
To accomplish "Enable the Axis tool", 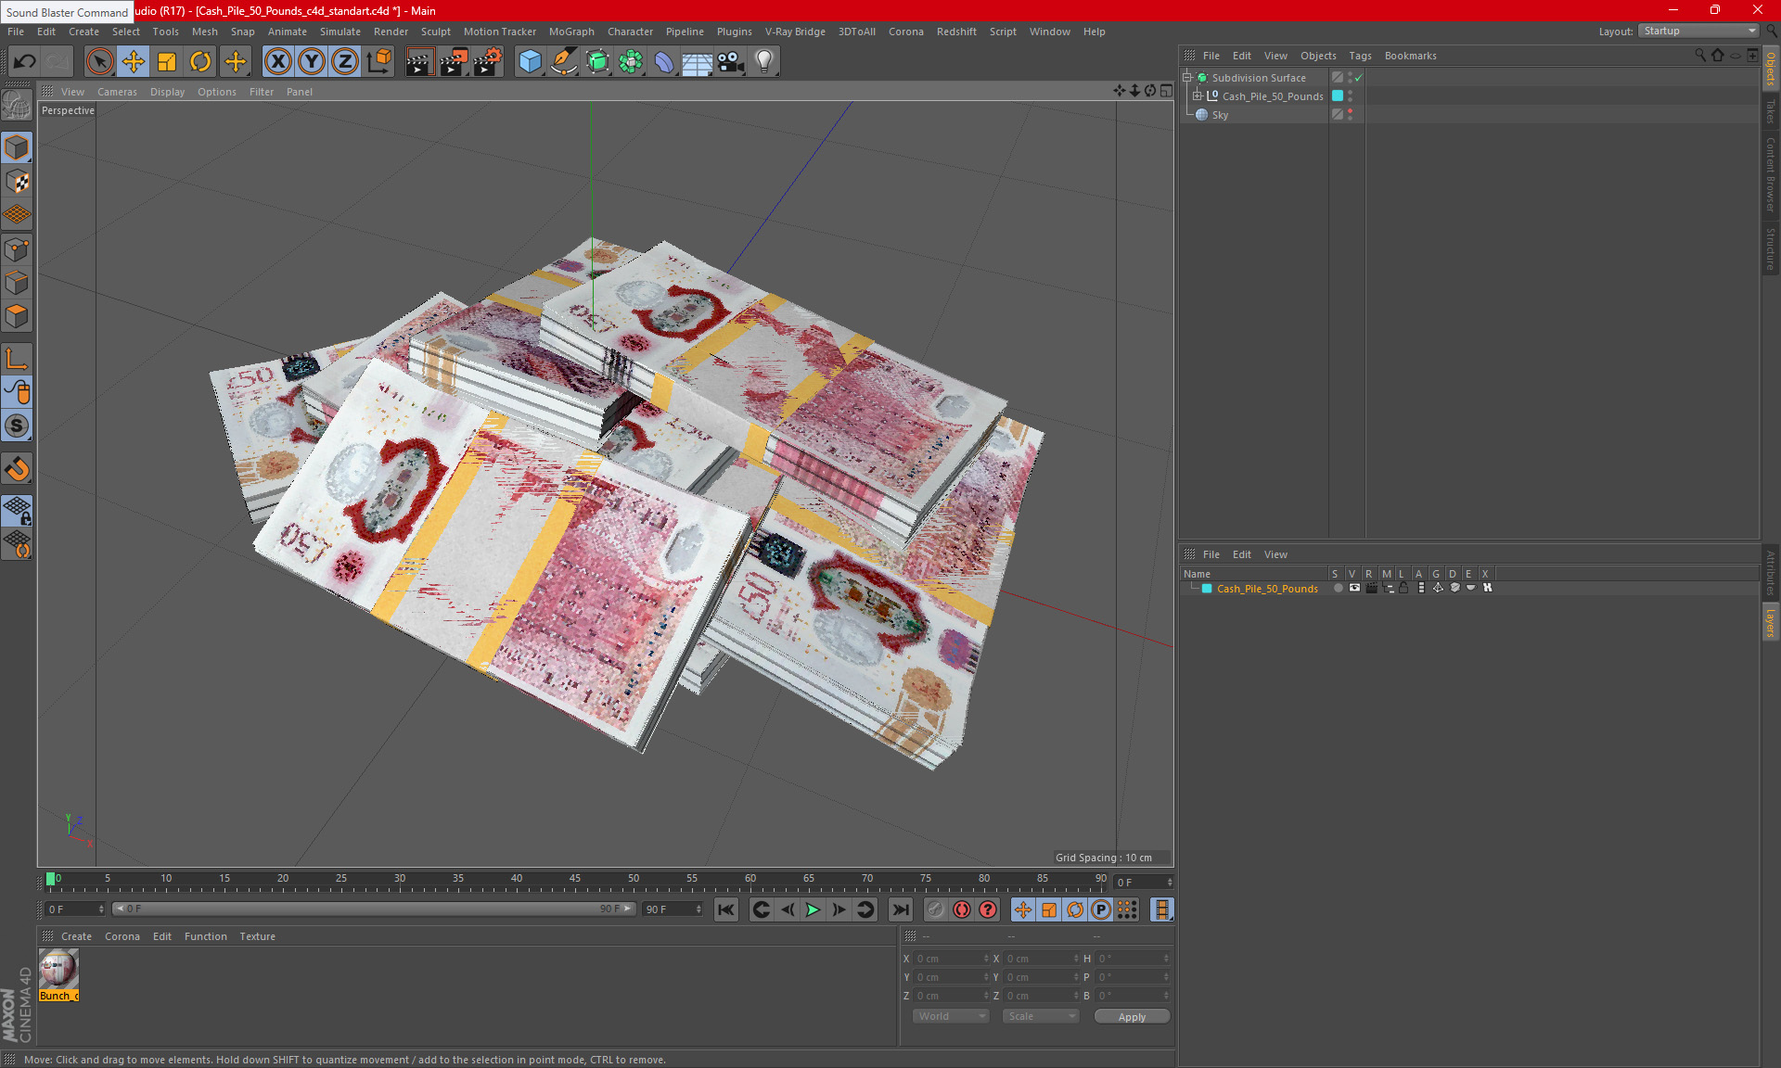I will (x=17, y=359).
